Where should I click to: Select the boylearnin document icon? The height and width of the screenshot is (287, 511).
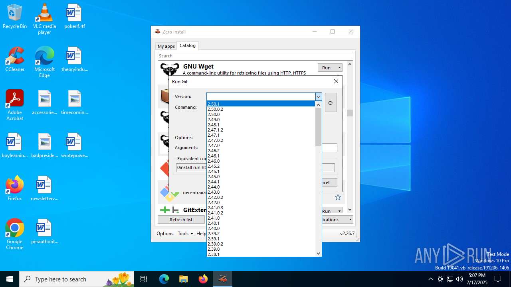click(x=15, y=146)
